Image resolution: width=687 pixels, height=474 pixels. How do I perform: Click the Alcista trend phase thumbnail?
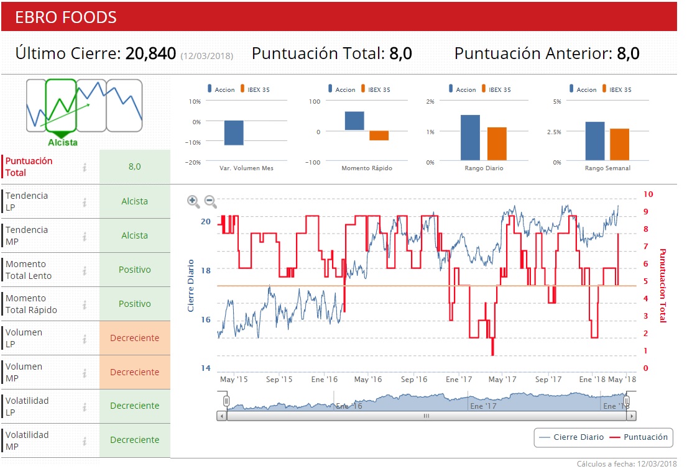[x=61, y=106]
